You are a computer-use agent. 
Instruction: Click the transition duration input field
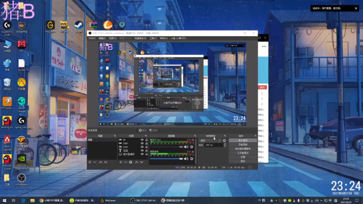213,145
